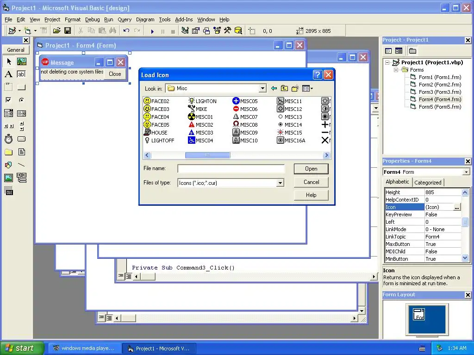Open the Project menu
Screen dimensions: 474x355
coord(52,19)
